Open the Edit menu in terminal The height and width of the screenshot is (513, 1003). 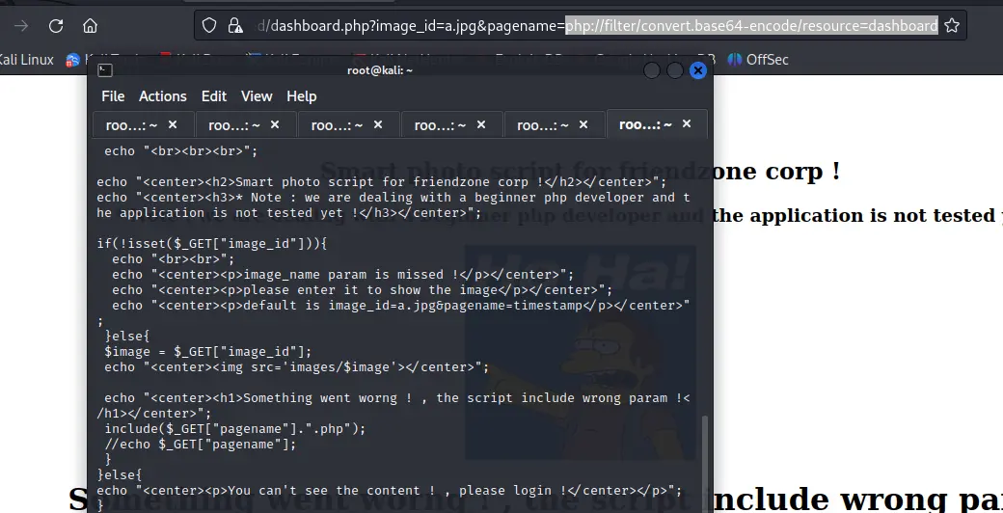(x=214, y=96)
